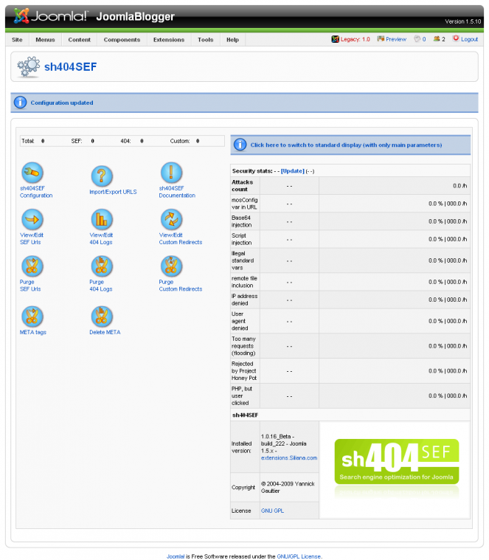The image size is (489, 560).
Task: Click the green sh404SEF logo banner
Action: (x=396, y=461)
